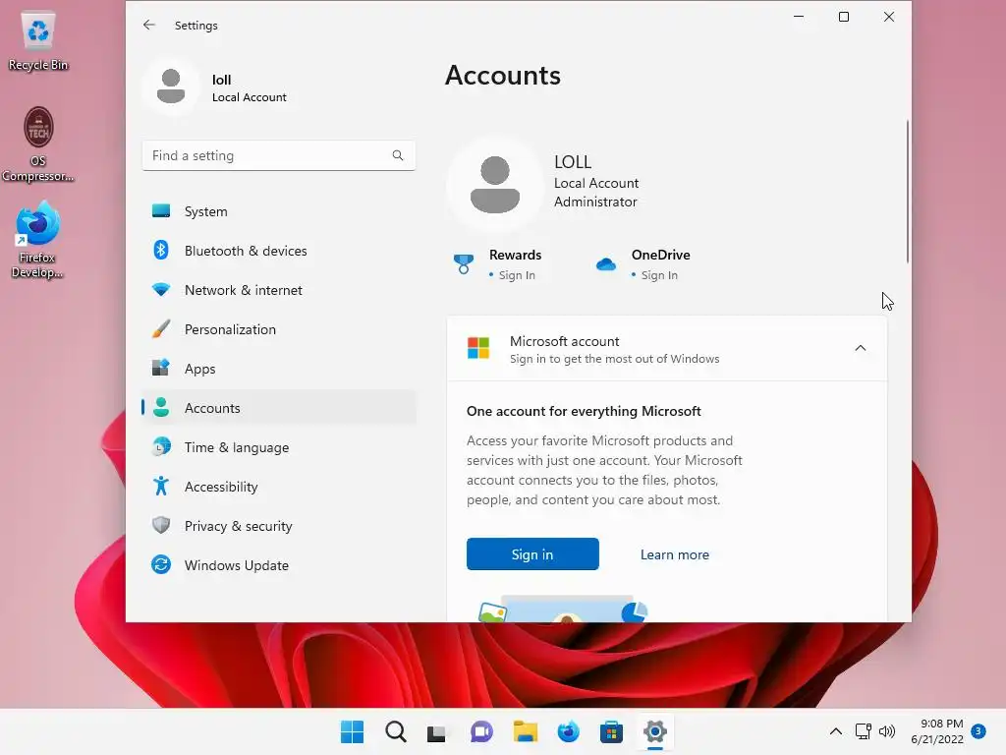Click the Bluetooth icon
This screenshot has height=755, width=1006.
coord(161,250)
